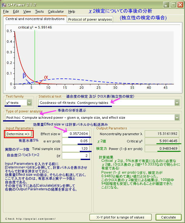This screenshot has height=223, width=185.
Task: Maximize the G*Power window
Action: (x=173, y=5)
